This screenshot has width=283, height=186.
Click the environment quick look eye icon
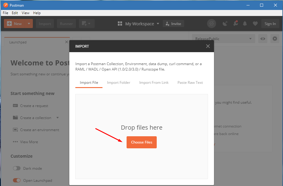pos(263,39)
